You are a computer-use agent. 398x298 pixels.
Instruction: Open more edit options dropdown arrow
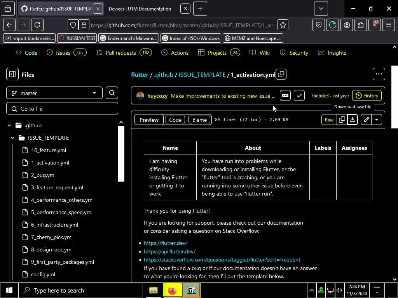377,120
